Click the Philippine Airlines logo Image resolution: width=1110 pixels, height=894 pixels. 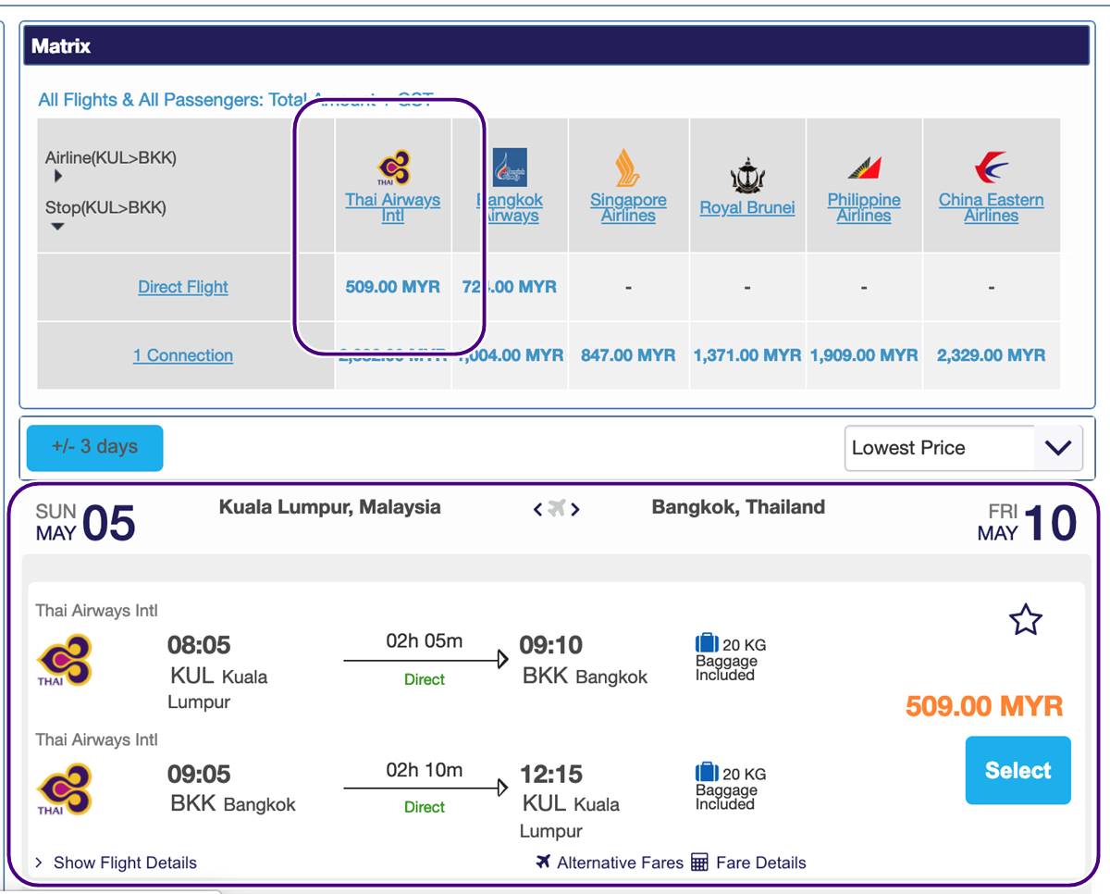[x=864, y=168]
